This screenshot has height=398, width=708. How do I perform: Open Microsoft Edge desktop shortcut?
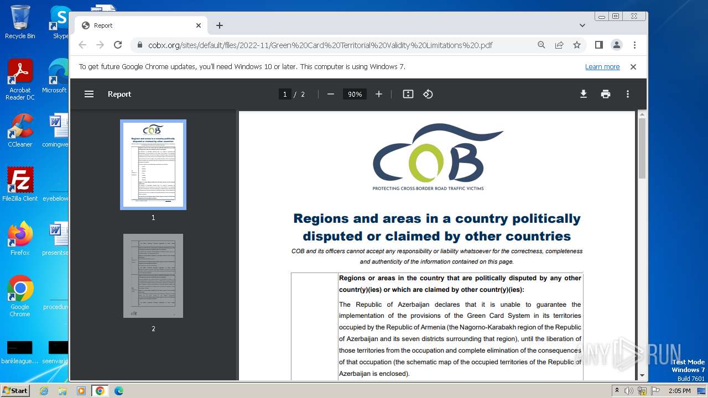pos(55,76)
